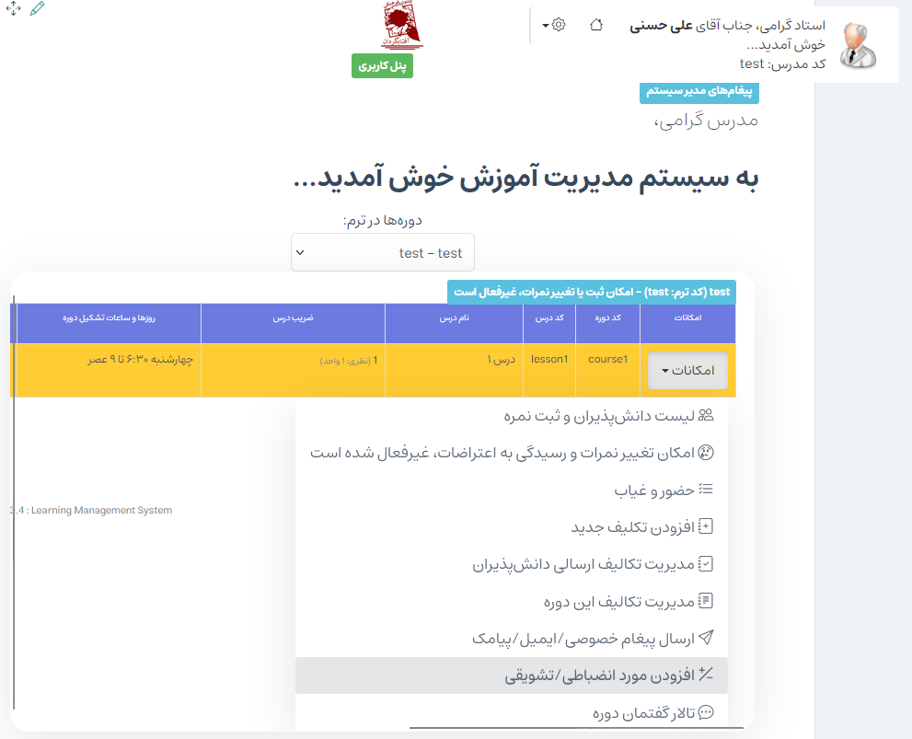Click the students list people icon
The height and width of the screenshot is (739, 912).
pyautogui.click(x=706, y=415)
